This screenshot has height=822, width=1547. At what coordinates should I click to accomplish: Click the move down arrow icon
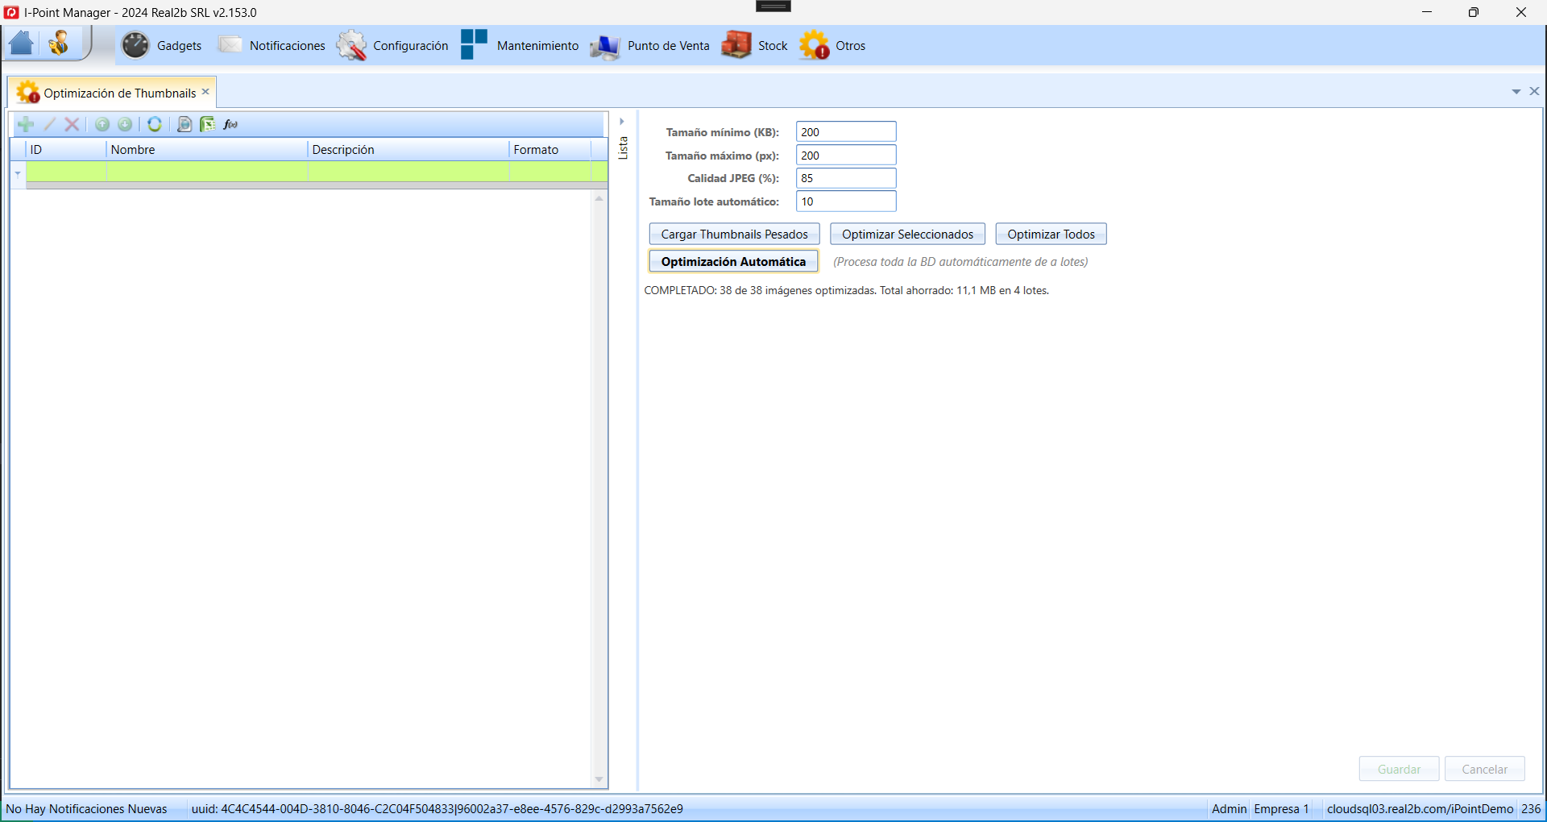(125, 124)
